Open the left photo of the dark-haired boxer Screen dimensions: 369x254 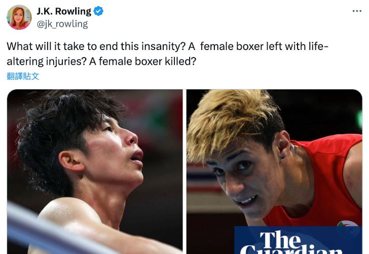coord(95,172)
